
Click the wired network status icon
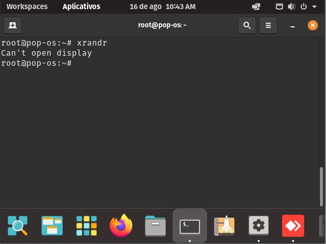279,7
